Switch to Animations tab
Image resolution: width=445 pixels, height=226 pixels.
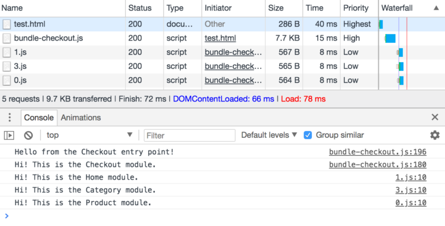coord(81,118)
